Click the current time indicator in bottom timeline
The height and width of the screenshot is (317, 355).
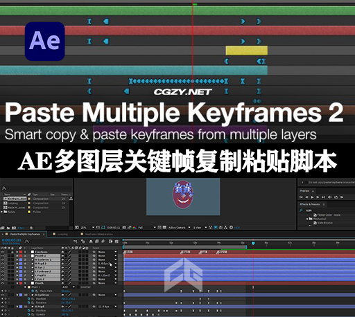(253, 243)
